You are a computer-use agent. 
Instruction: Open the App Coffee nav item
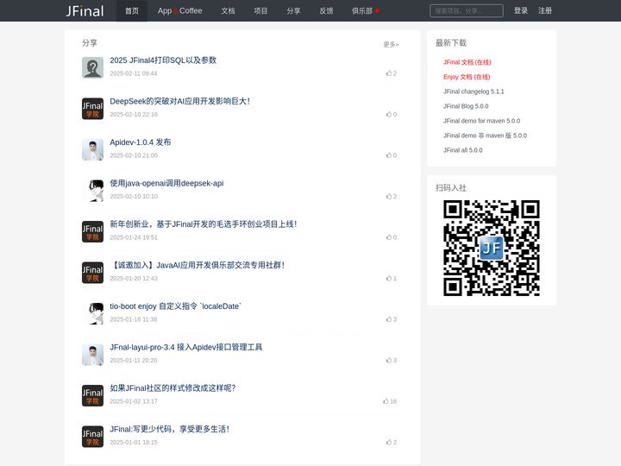click(x=179, y=10)
